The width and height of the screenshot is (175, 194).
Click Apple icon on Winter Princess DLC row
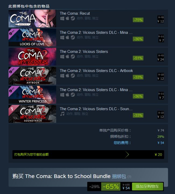click(x=67, y=95)
